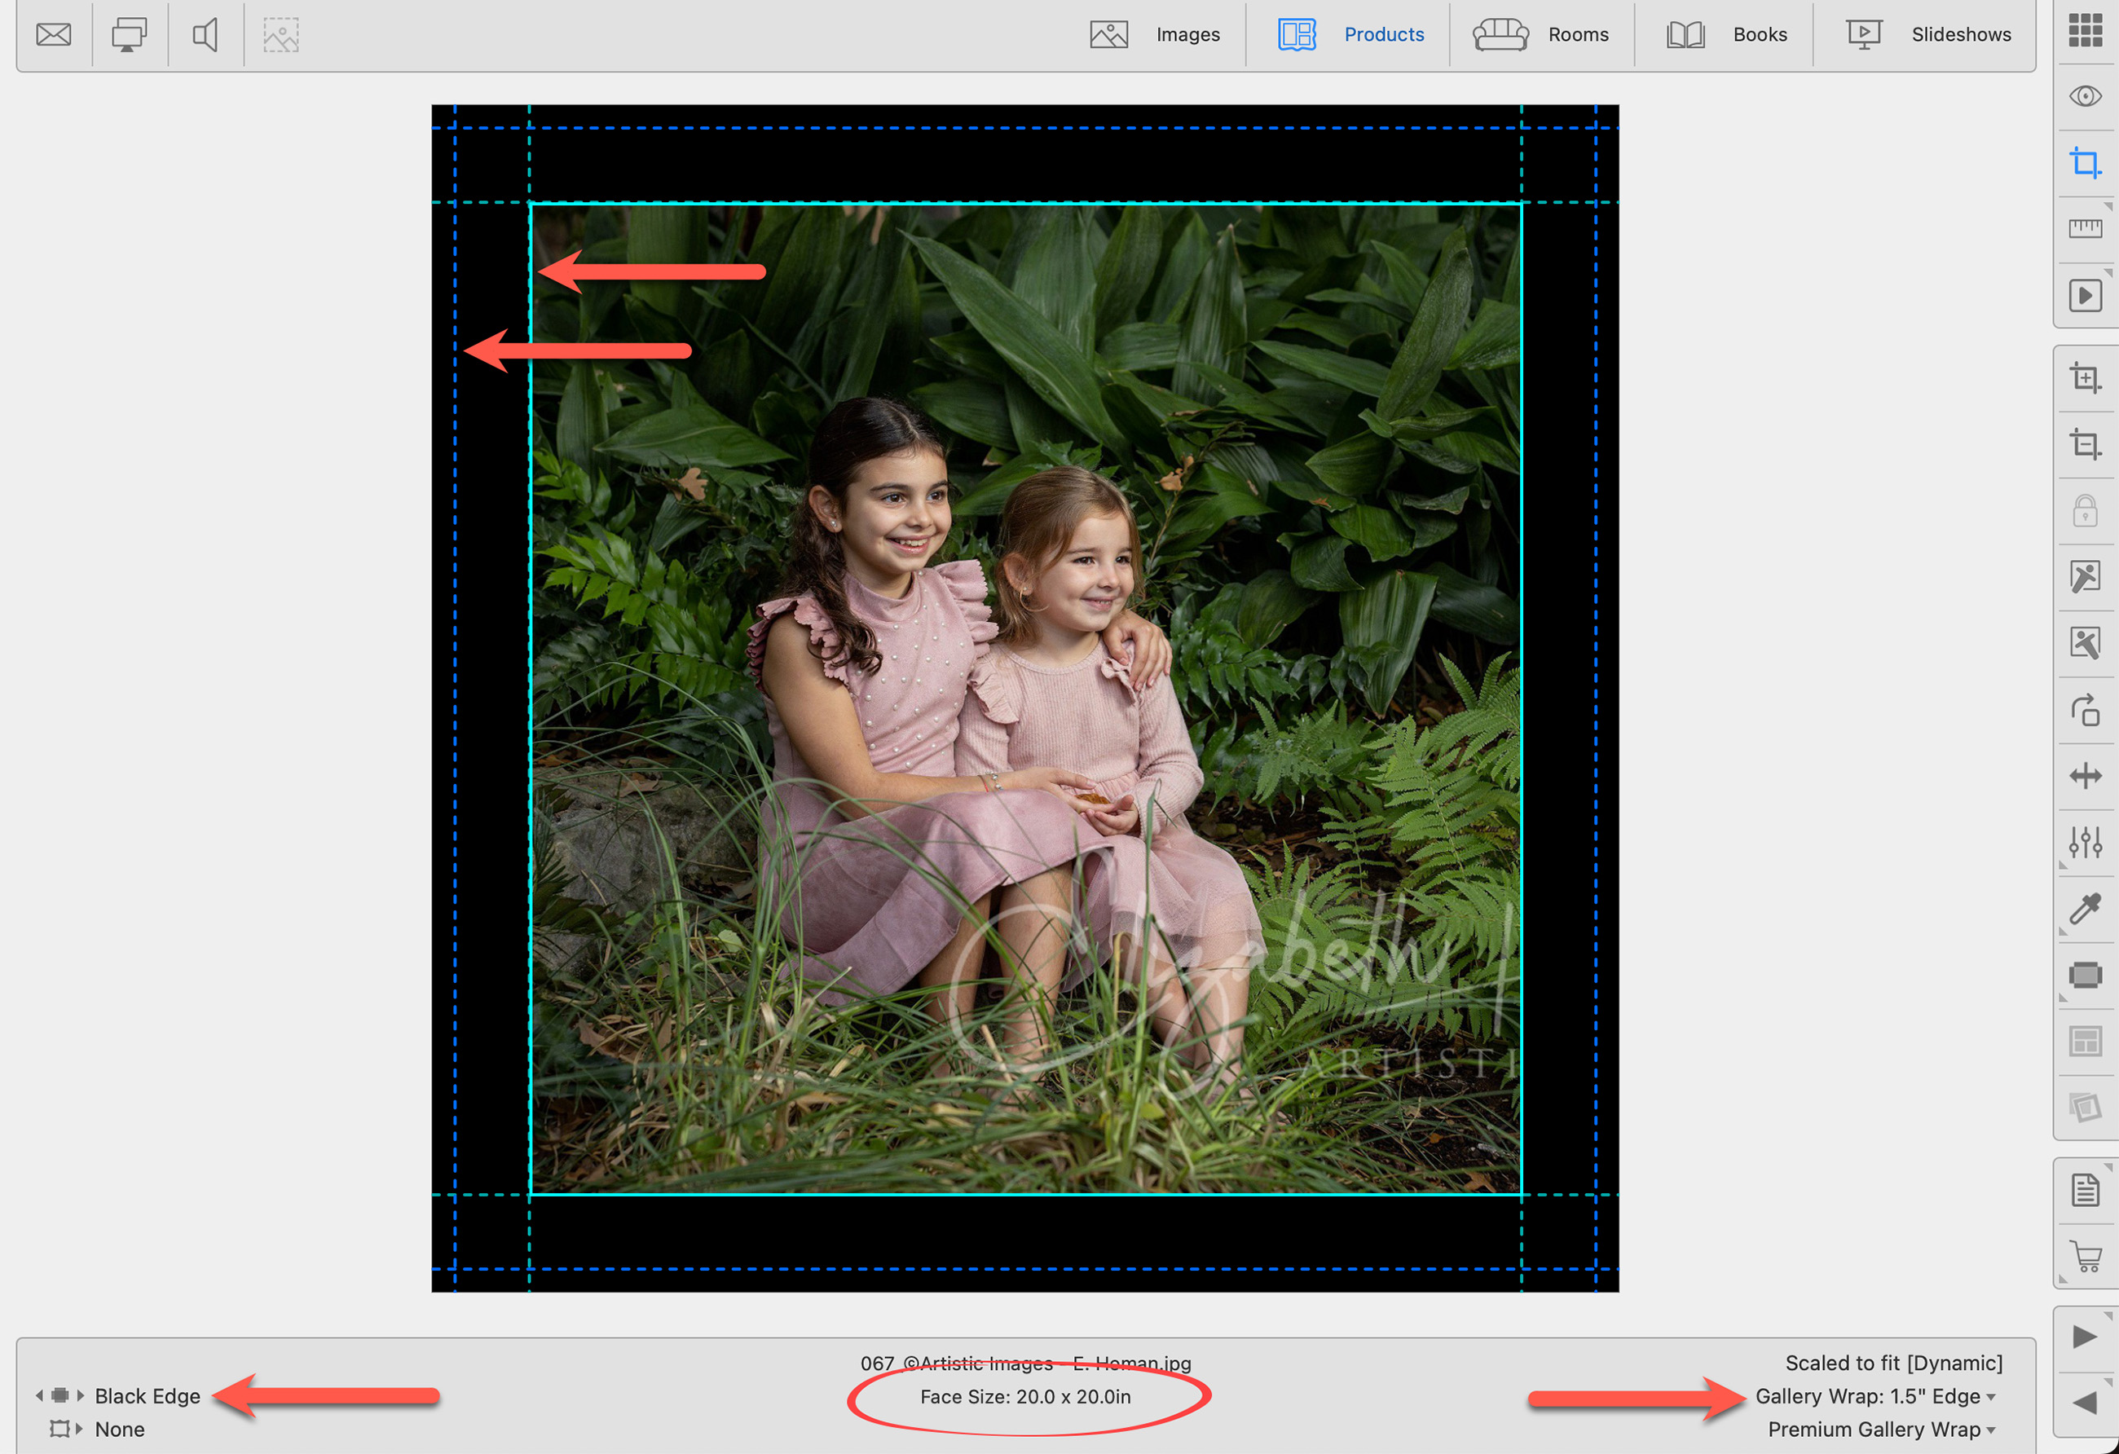Switch to the Rooms tab
Image resolution: width=2119 pixels, height=1454 pixels.
1542,35
